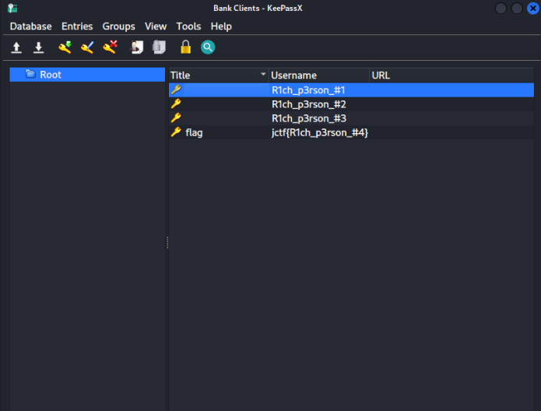Click the key icon of R1ch_p3rson_#2 entry
This screenshot has height=411, width=541.
point(176,104)
